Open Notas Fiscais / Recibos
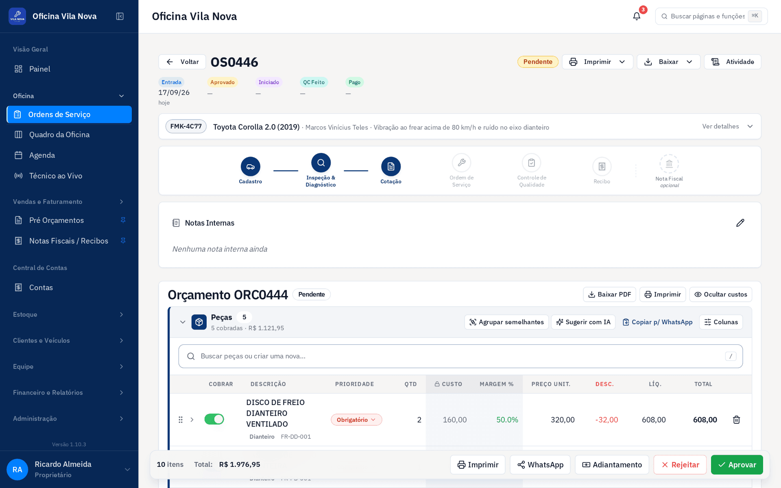This screenshot has height=488, width=781. [x=69, y=241]
